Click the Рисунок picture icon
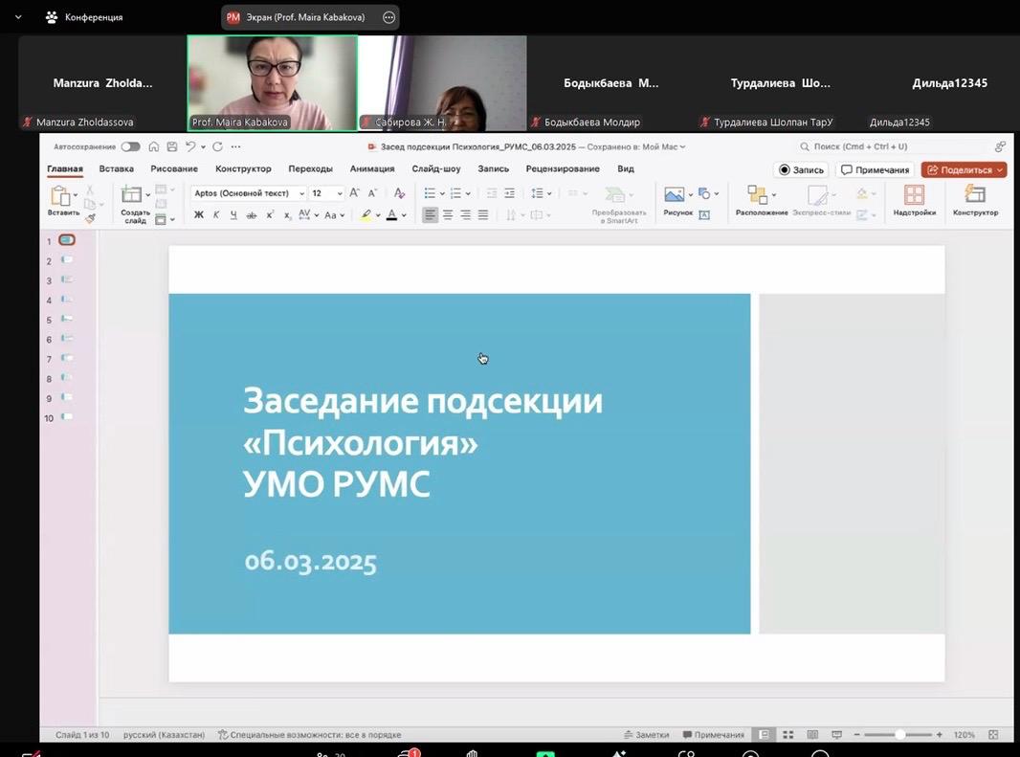Image resolution: width=1020 pixels, height=757 pixels. (674, 194)
